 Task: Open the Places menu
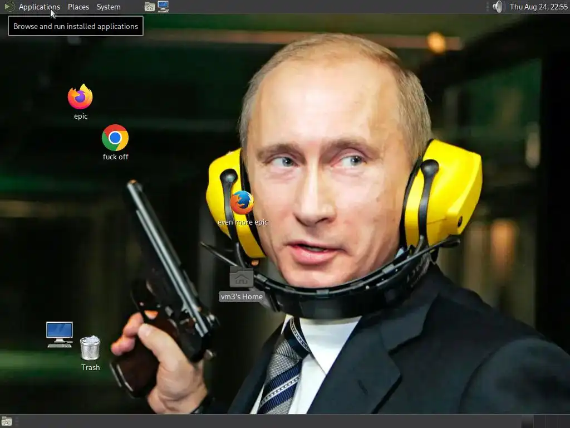coord(78,7)
